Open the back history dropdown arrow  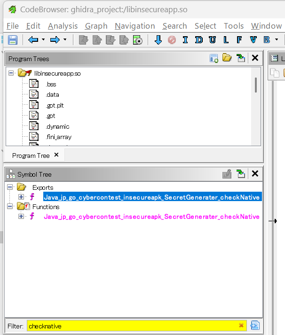click(43, 39)
